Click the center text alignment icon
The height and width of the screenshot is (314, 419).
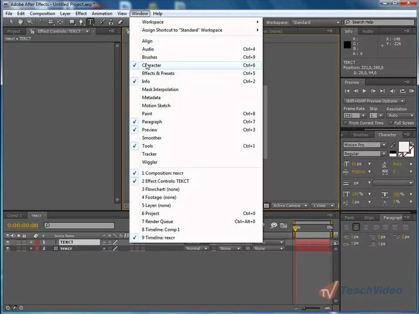356,227
